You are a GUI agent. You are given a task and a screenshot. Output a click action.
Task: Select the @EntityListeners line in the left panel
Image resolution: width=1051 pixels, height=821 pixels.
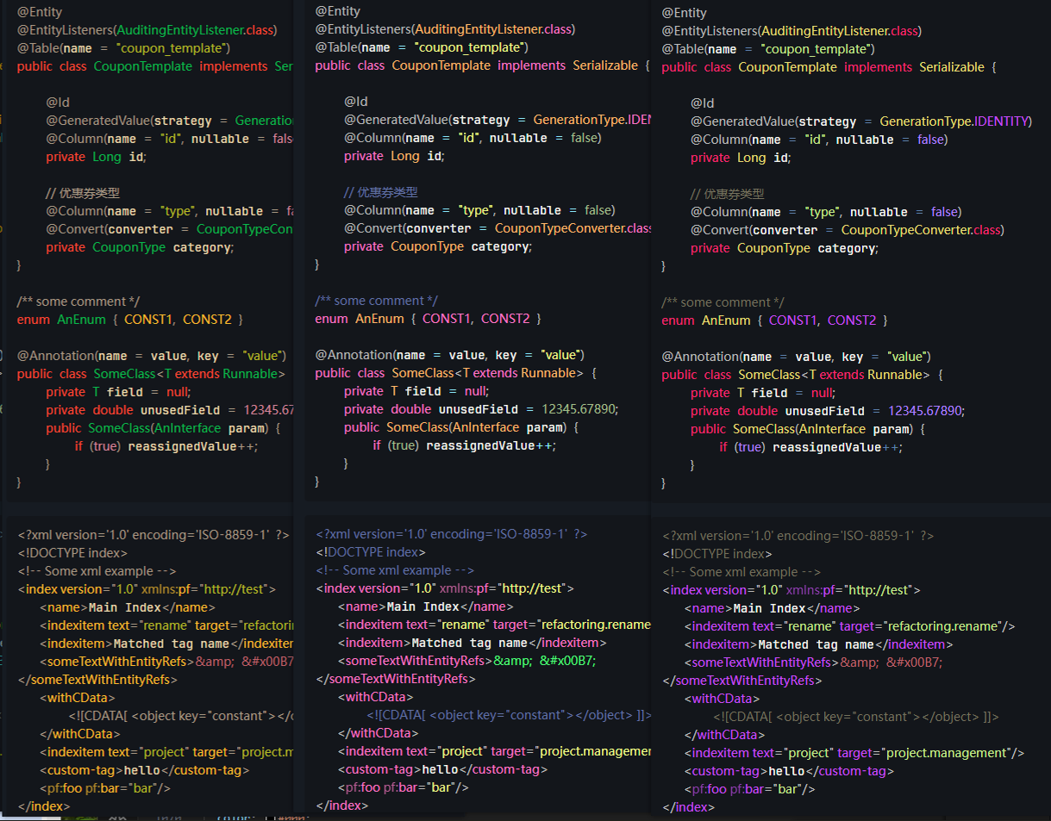(x=147, y=30)
